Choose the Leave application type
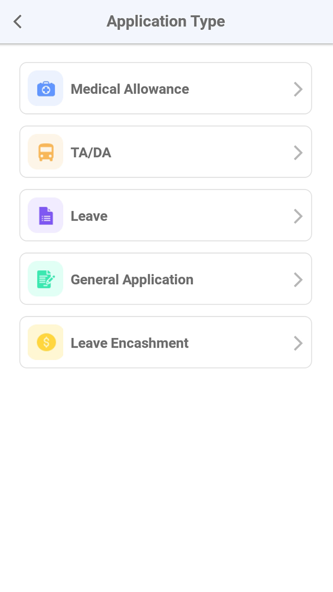This screenshot has width=333, height=592. click(x=165, y=215)
